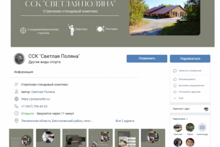
Task: Click the bell notification icon
Action: tap(175, 85)
